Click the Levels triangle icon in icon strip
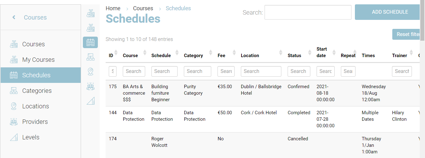 tap(90, 101)
